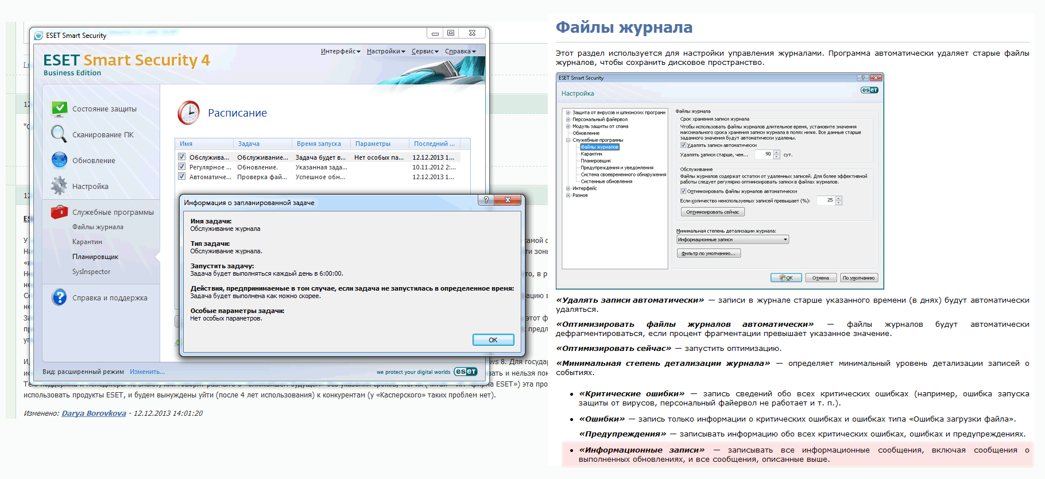The height and width of the screenshot is (479, 1045).
Task: Select Планировщик in main window sidebar
Action: pos(95,257)
